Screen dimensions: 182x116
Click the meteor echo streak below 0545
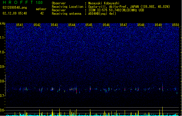point(90,88)
